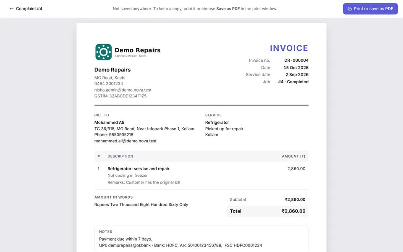Click the AMOUNT IN WORDS label
Image resolution: width=403 pixels, height=252 pixels.
click(x=113, y=197)
